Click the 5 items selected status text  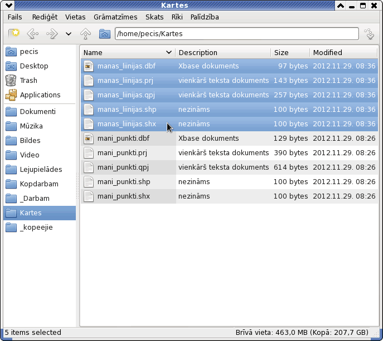pos(33,333)
